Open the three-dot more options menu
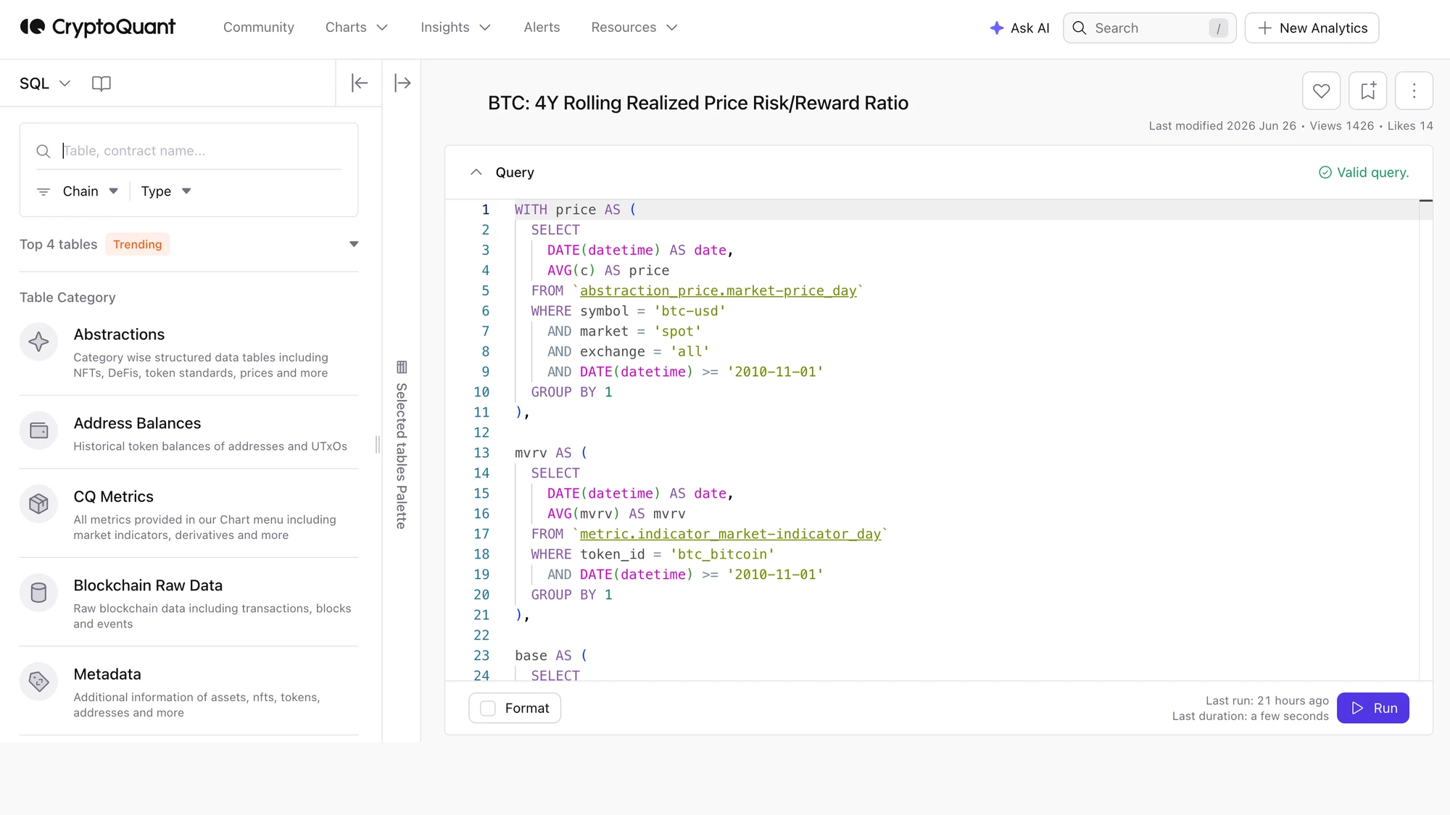Viewport: 1450px width, 815px height. (1414, 91)
